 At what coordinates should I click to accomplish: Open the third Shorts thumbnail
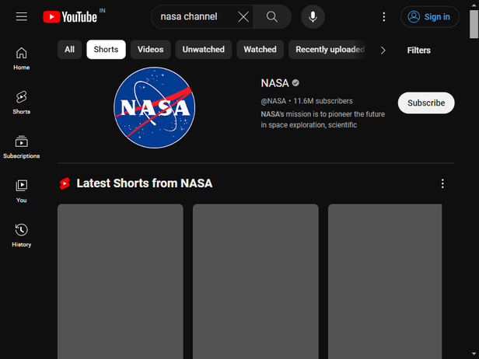[385, 281]
